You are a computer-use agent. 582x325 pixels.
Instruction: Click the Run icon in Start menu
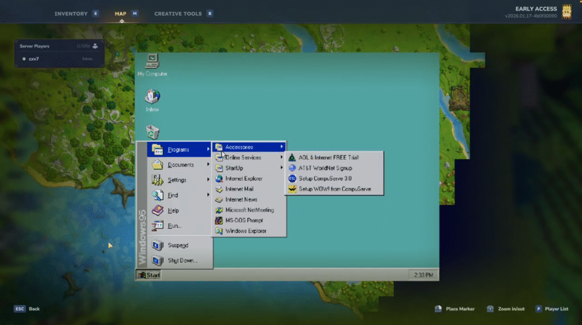tap(157, 226)
